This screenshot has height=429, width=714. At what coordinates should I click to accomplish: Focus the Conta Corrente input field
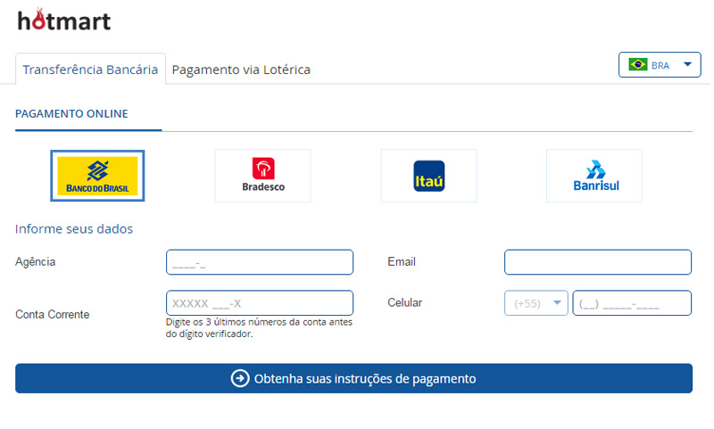coord(260,303)
